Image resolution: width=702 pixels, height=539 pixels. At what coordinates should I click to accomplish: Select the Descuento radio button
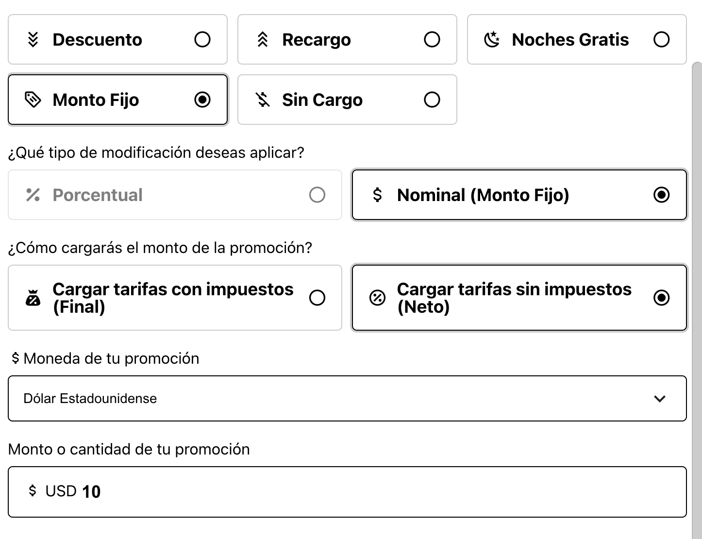click(x=202, y=39)
